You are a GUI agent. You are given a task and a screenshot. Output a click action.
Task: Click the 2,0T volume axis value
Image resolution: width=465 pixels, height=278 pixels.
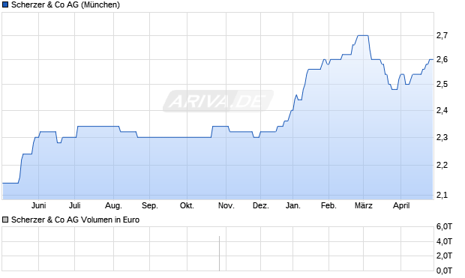pos(444,256)
